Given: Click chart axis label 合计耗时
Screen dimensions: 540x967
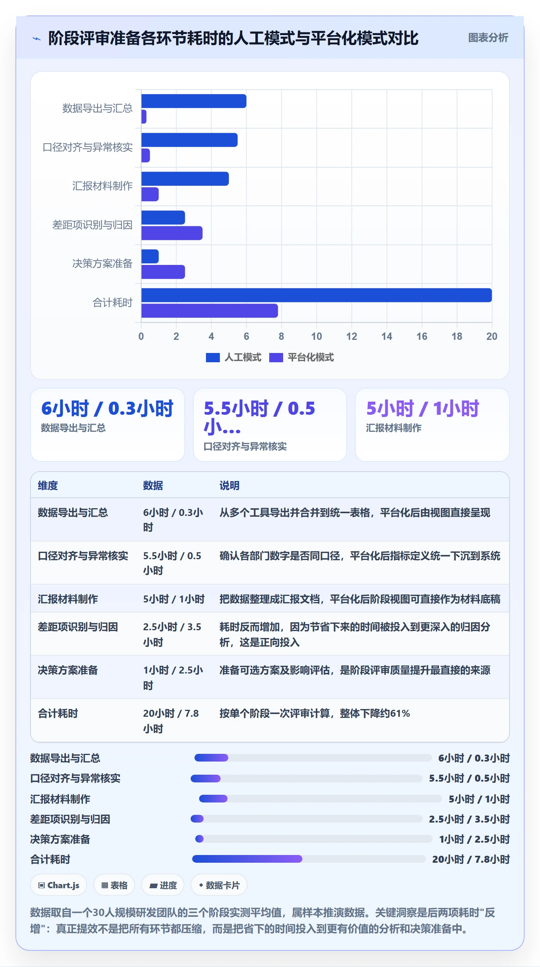Looking at the screenshot, I should point(113,302).
